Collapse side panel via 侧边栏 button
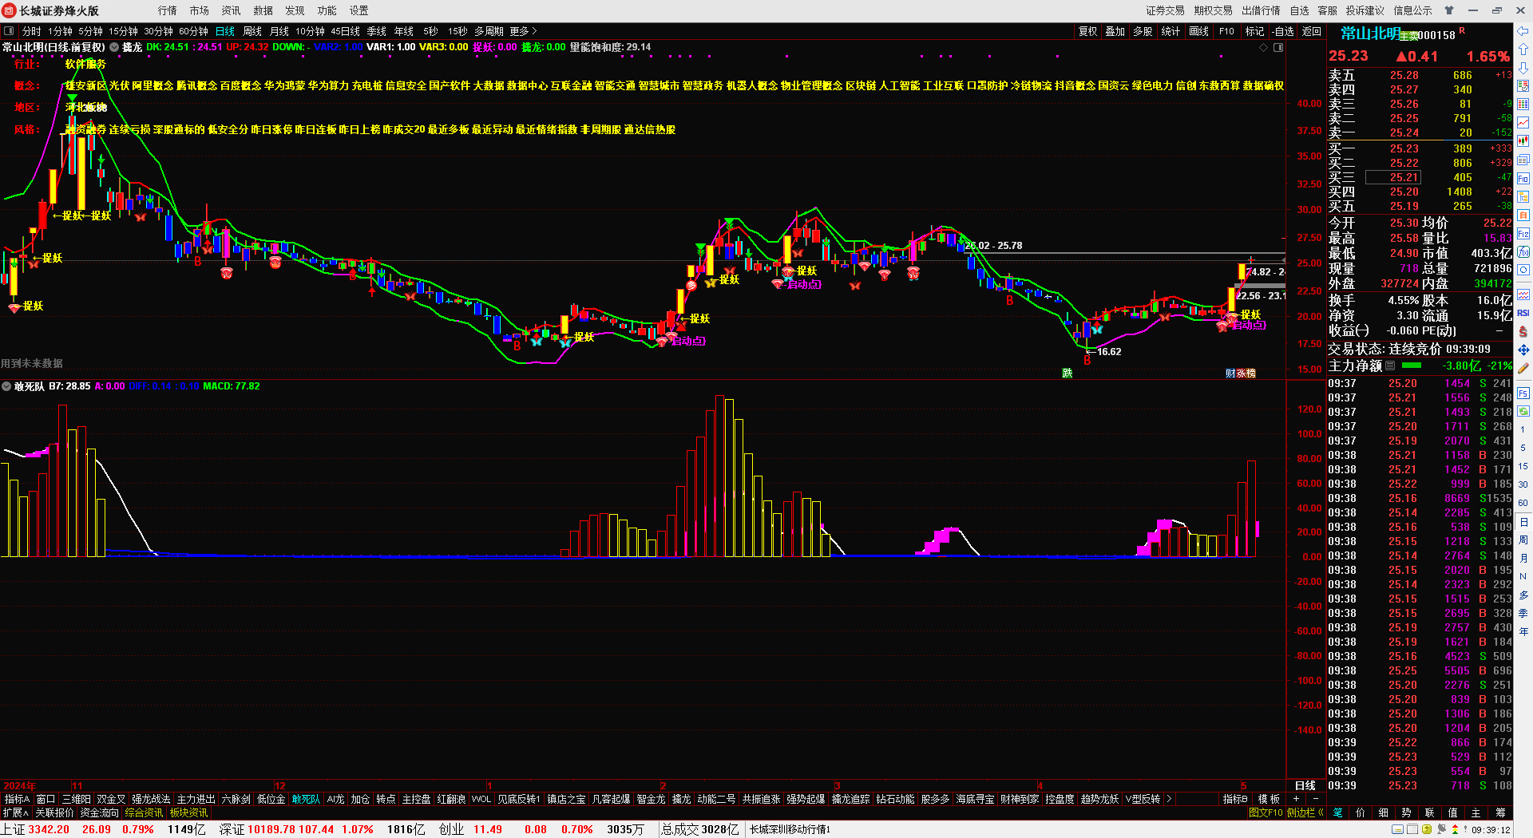The width and height of the screenshot is (1533, 838). 1305,812
